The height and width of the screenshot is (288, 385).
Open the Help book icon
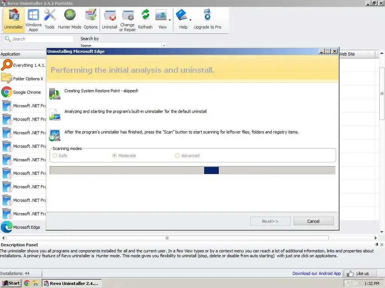coord(182,19)
